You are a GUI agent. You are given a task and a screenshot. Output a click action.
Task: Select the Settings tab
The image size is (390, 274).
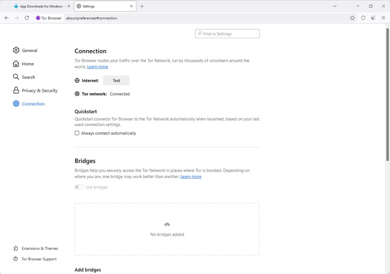coord(105,6)
